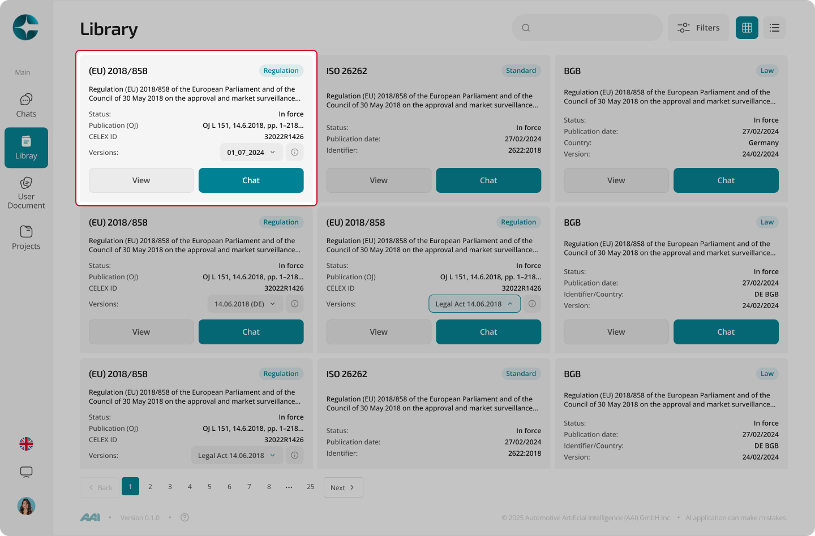Screen dimensions: 815x536
Task: Open bottom-row Legal Act 14.06.2018 dropdown
Action: pos(237,455)
